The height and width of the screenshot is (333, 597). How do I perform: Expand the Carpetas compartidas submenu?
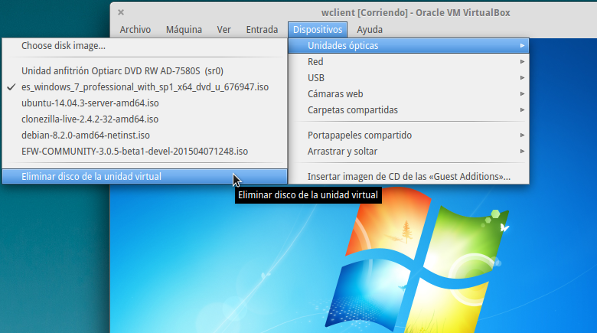pos(409,109)
